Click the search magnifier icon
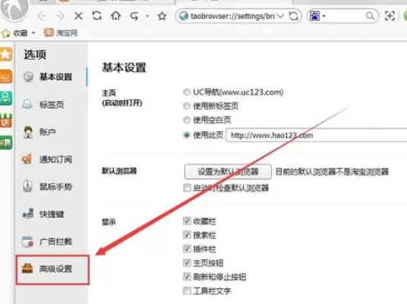Screen dimensions: 407x304 coord(370,16)
